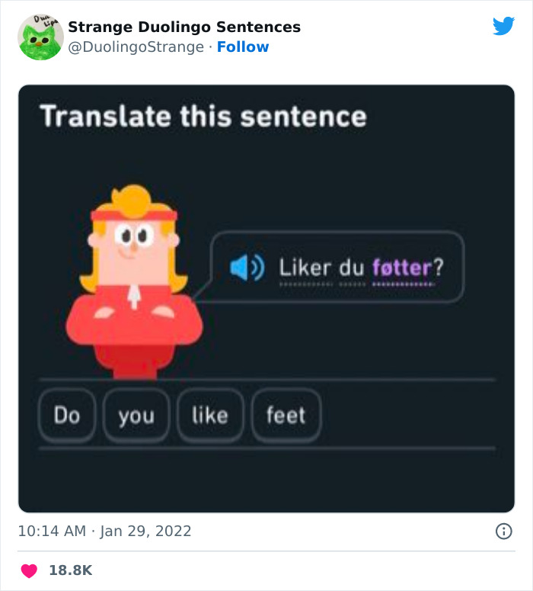Select the "you" word tile
The height and width of the screenshot is (591, 533).
136,416
